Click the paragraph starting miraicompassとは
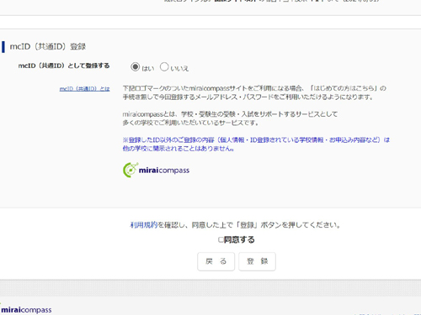The height and width of the screenshot is (315, 421). click(x=230, y=118)
